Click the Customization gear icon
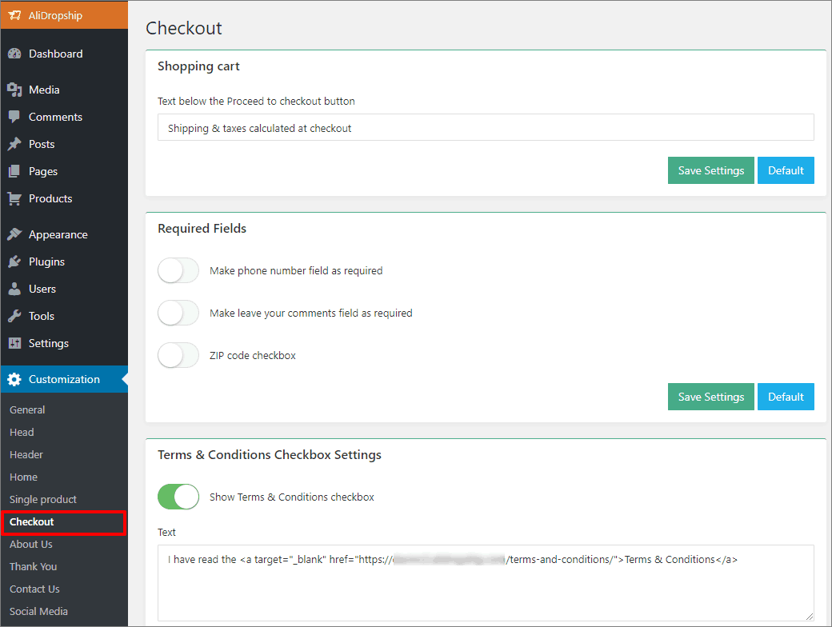 click(14, 379)
